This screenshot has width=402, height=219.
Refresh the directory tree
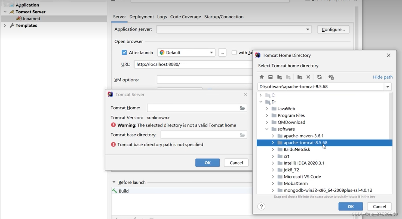pos(319,77)
